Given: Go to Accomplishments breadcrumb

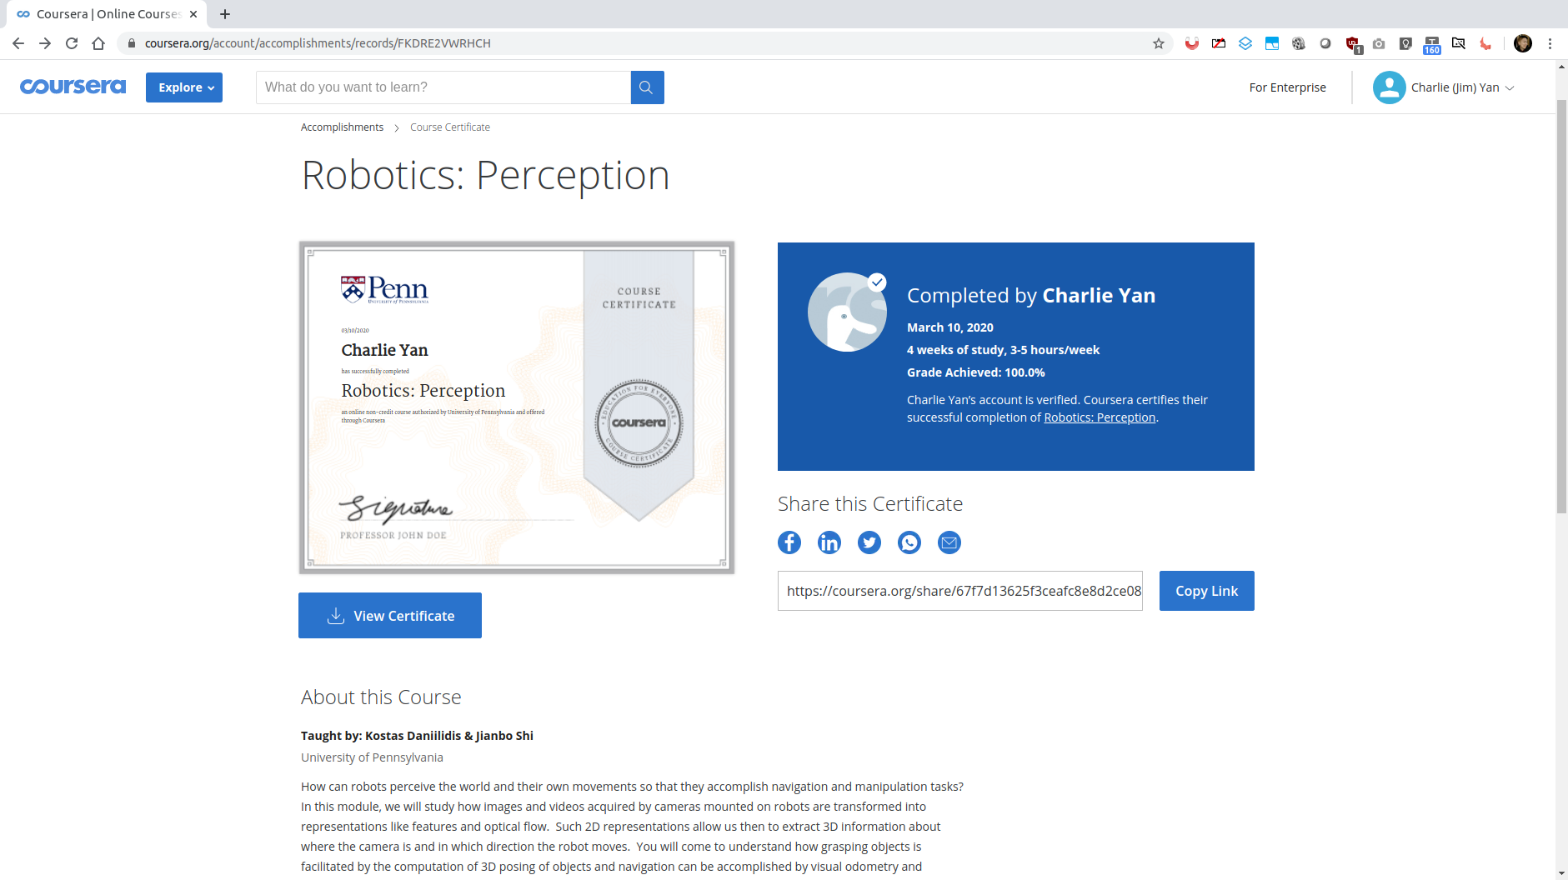Looking at the screenshot, I should (x=342, y=127).
